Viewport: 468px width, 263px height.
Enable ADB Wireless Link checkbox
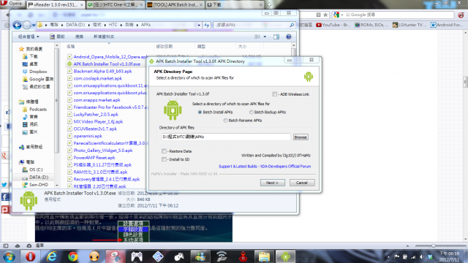(275, 94)
